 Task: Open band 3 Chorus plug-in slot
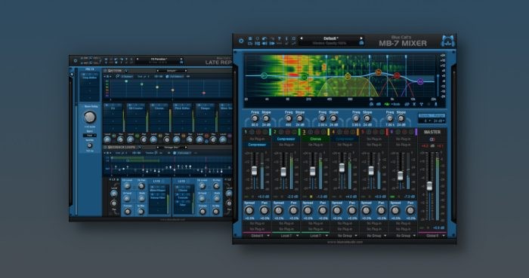tap(315, 139)
